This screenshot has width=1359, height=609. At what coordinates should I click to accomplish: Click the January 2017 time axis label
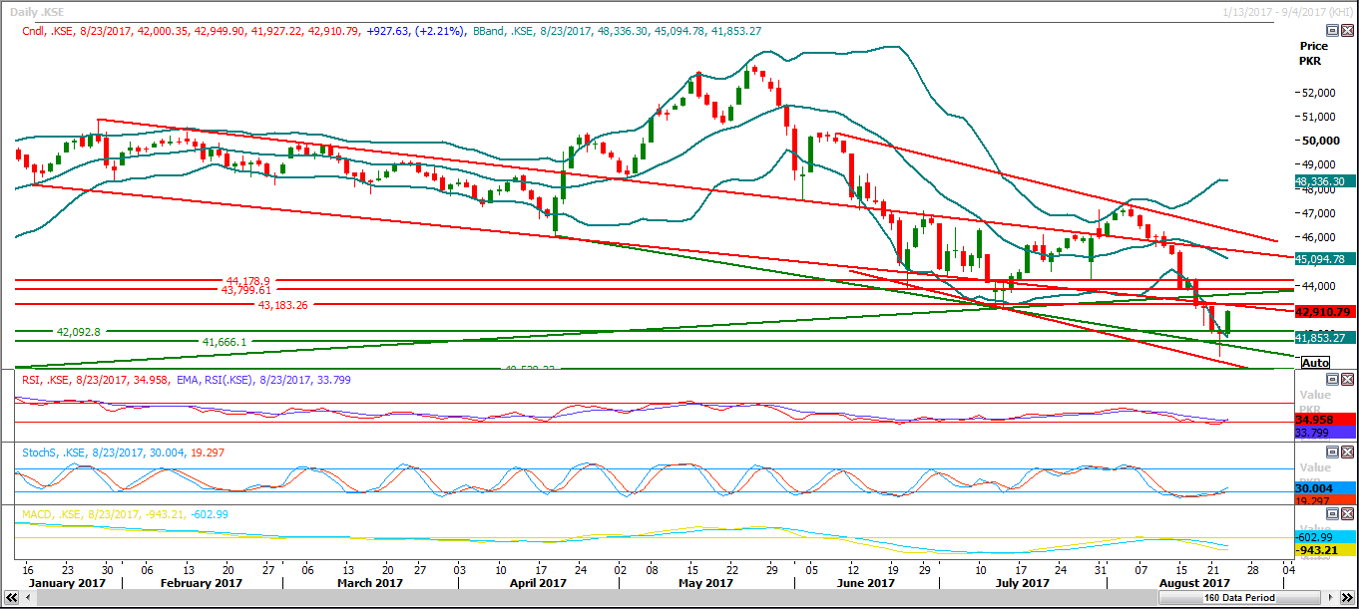tap(66, 583)
